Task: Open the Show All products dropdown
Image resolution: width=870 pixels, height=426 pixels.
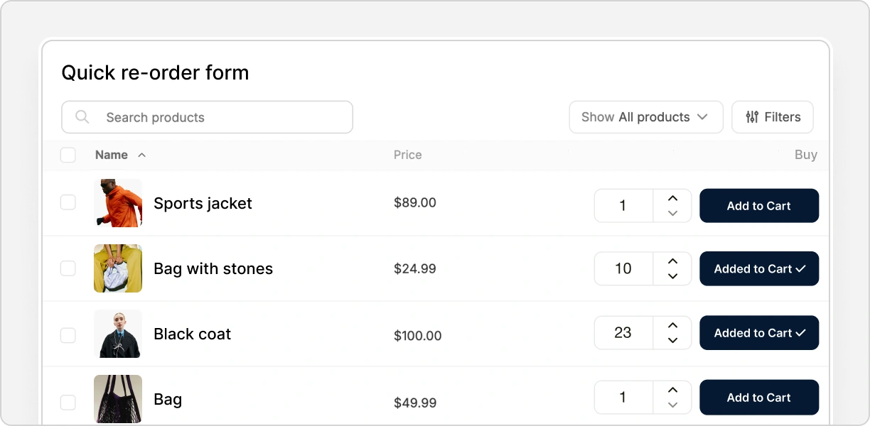Action: click(645, 117)
